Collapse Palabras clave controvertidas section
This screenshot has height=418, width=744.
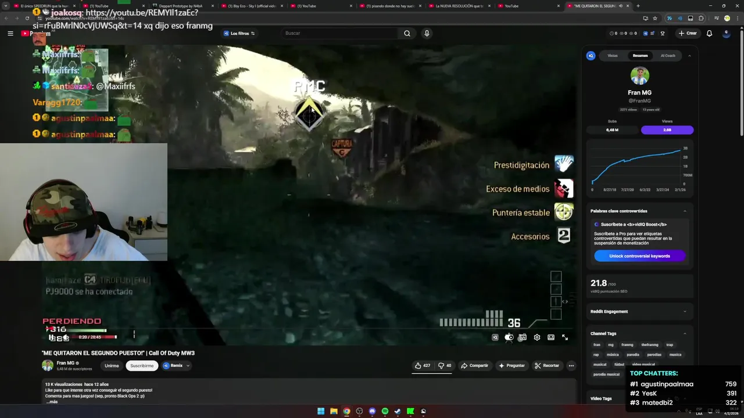tap(685, 211)
